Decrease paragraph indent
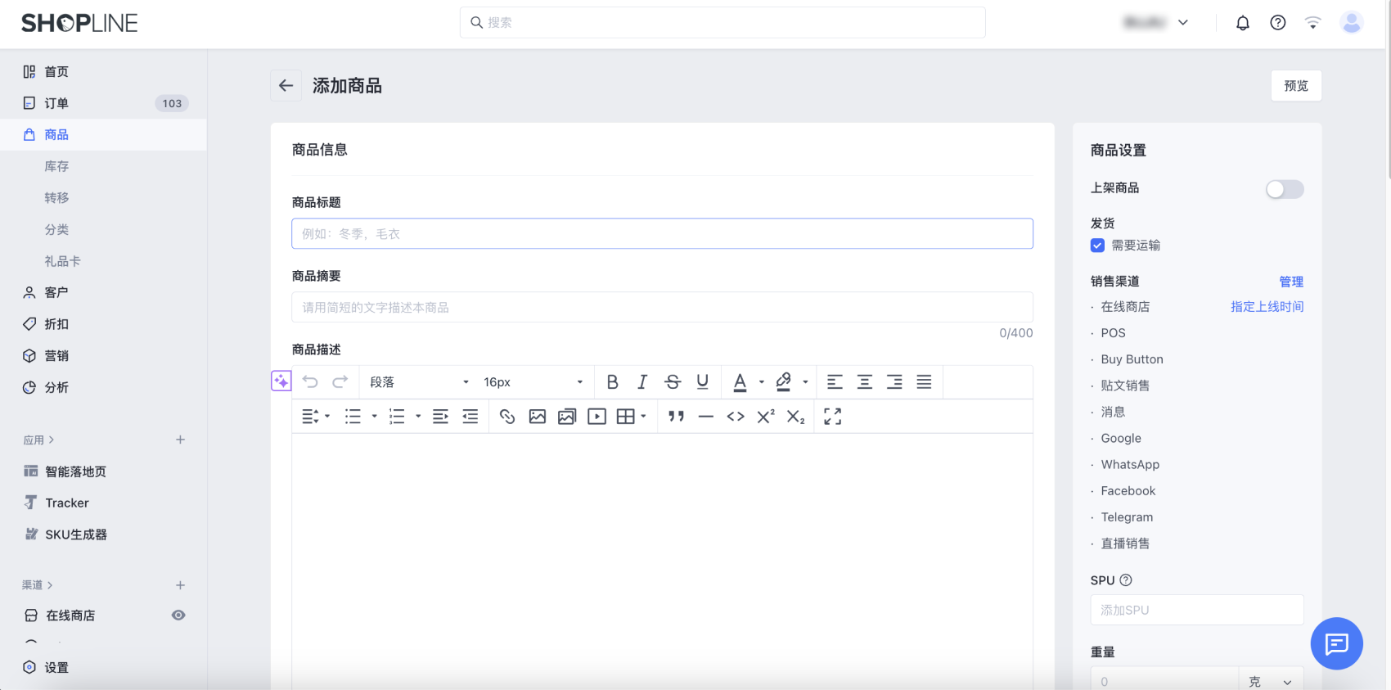1391x690 pixels. pyautogui.click(x=470, y=417)
